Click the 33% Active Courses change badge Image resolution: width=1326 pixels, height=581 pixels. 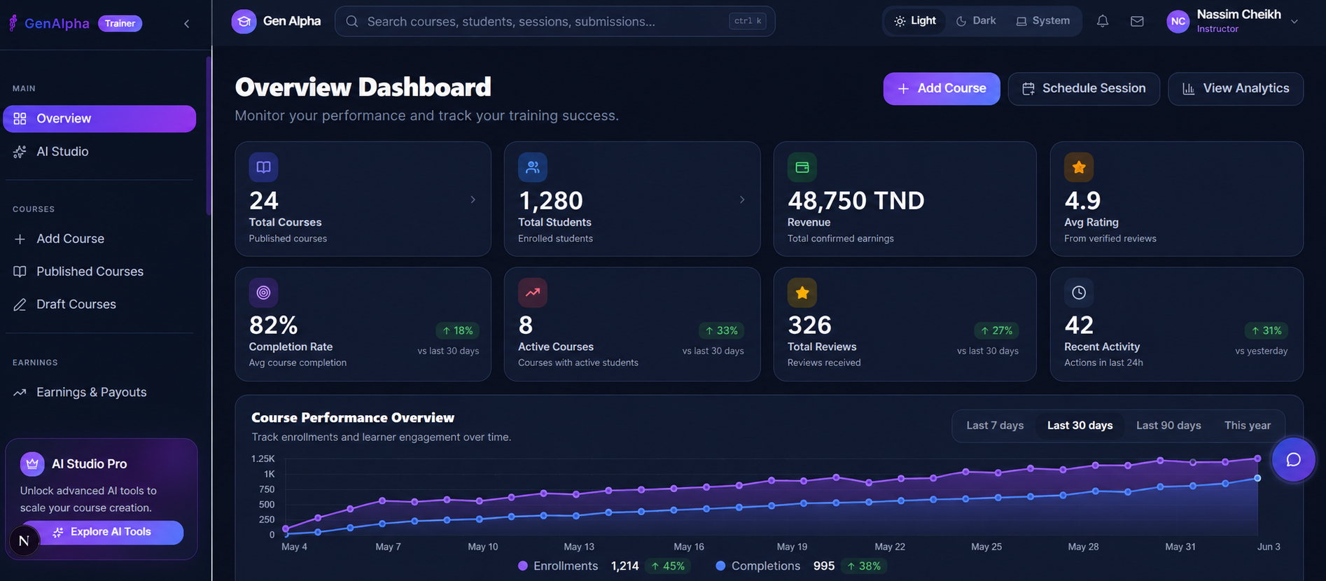722,330
